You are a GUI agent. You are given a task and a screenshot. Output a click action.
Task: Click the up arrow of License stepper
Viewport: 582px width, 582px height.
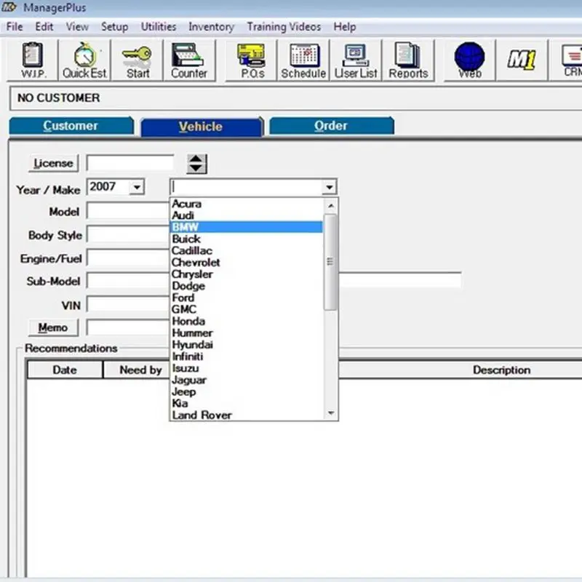point(196,159)
